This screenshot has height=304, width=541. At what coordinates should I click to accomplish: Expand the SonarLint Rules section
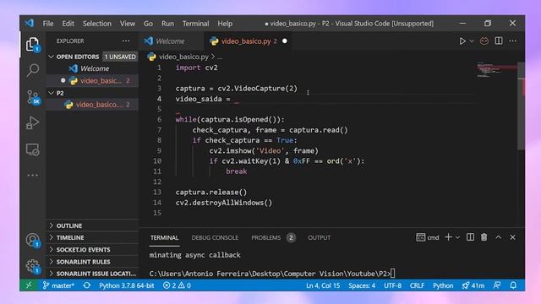click(x=92, y=262)
